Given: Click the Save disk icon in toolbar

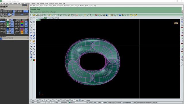Looking at the screenshot, I should pos(37,15).
